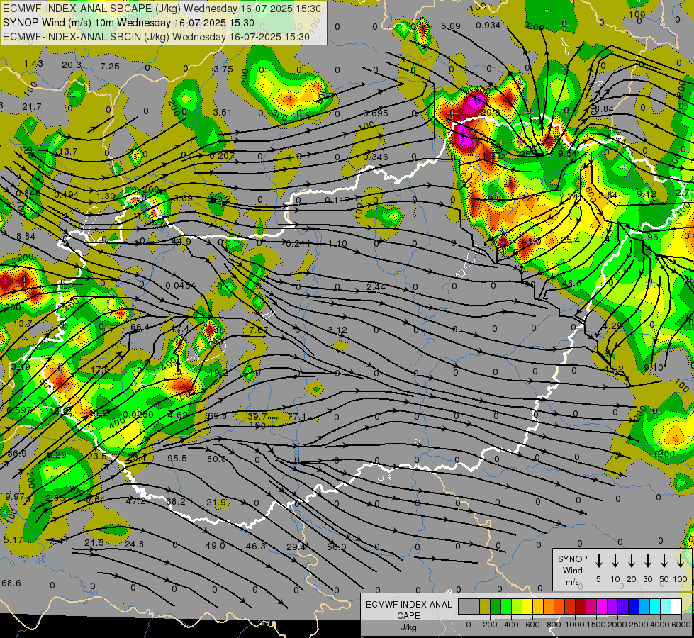Click the cyan CAPE legend swatch
Image resolution: width=694 pixels, height=638 pixels.
(x=656, y=606)
